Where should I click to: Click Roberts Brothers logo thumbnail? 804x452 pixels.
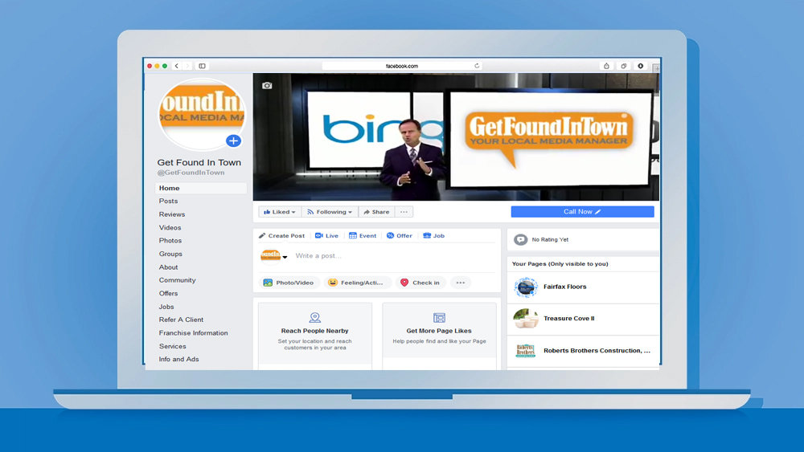click(526, 351)
